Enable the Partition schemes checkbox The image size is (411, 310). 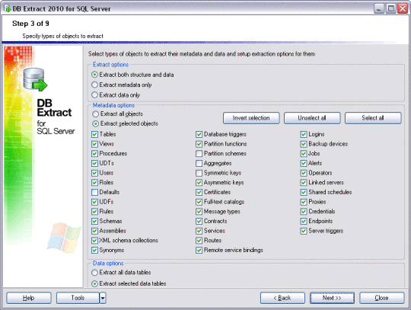click(199, 154)
